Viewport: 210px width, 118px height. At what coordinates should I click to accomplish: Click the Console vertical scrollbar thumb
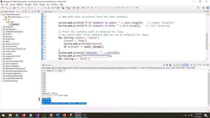coord(209,88)
